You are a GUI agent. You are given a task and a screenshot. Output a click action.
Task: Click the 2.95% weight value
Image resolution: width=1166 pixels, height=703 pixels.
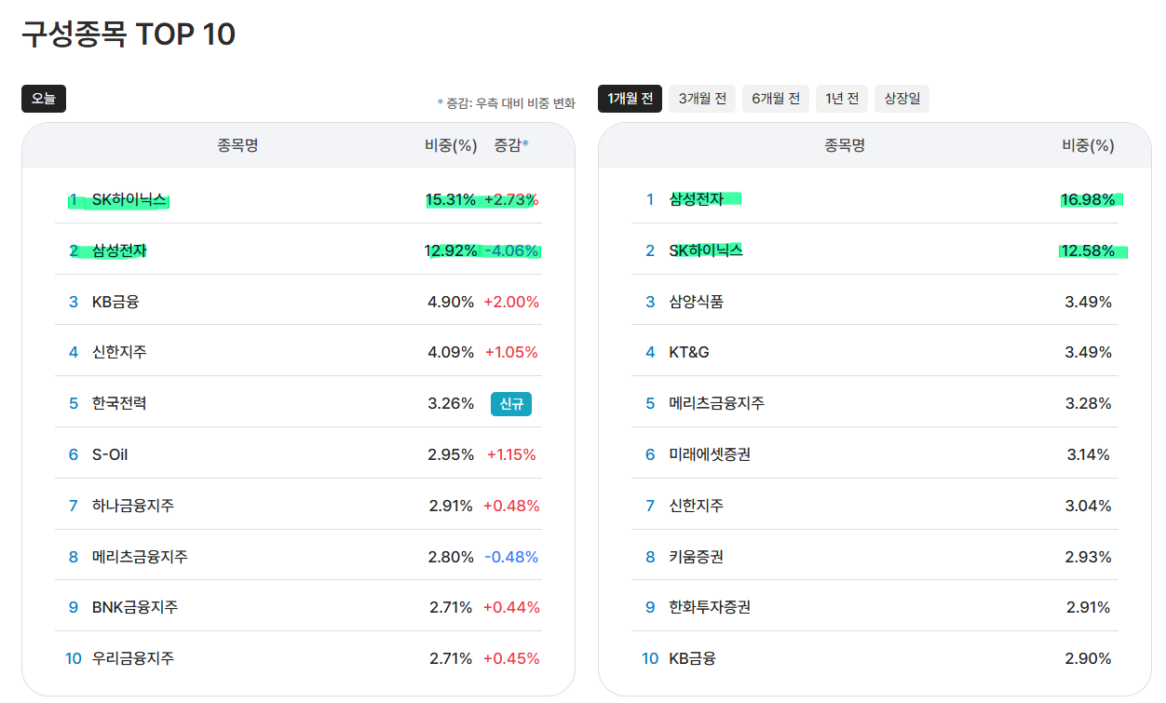452,455
